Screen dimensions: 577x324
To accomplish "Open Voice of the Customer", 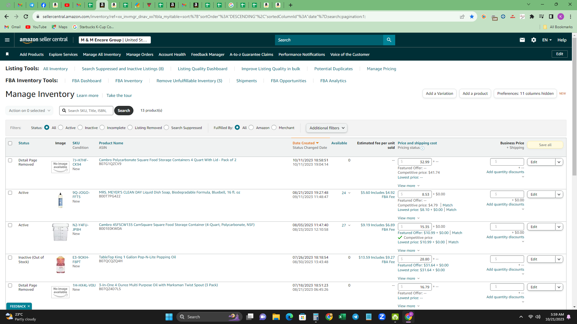I will pyautogui.click(x=350, y=54).
